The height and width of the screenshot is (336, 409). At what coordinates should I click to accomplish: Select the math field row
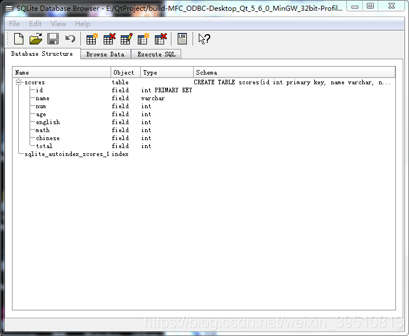[x=204, y=130]
